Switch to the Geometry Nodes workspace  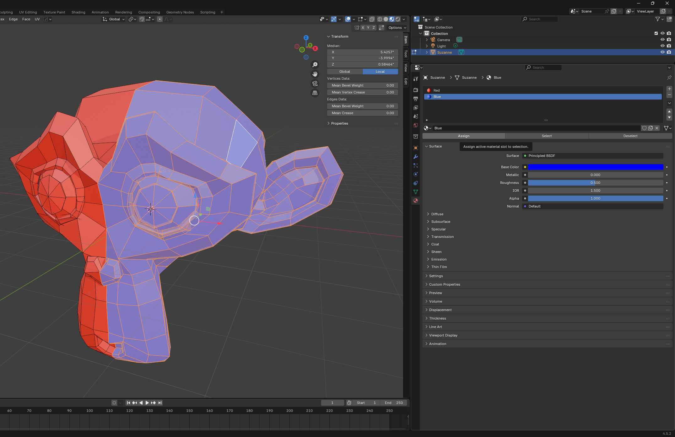pos(180,12)
